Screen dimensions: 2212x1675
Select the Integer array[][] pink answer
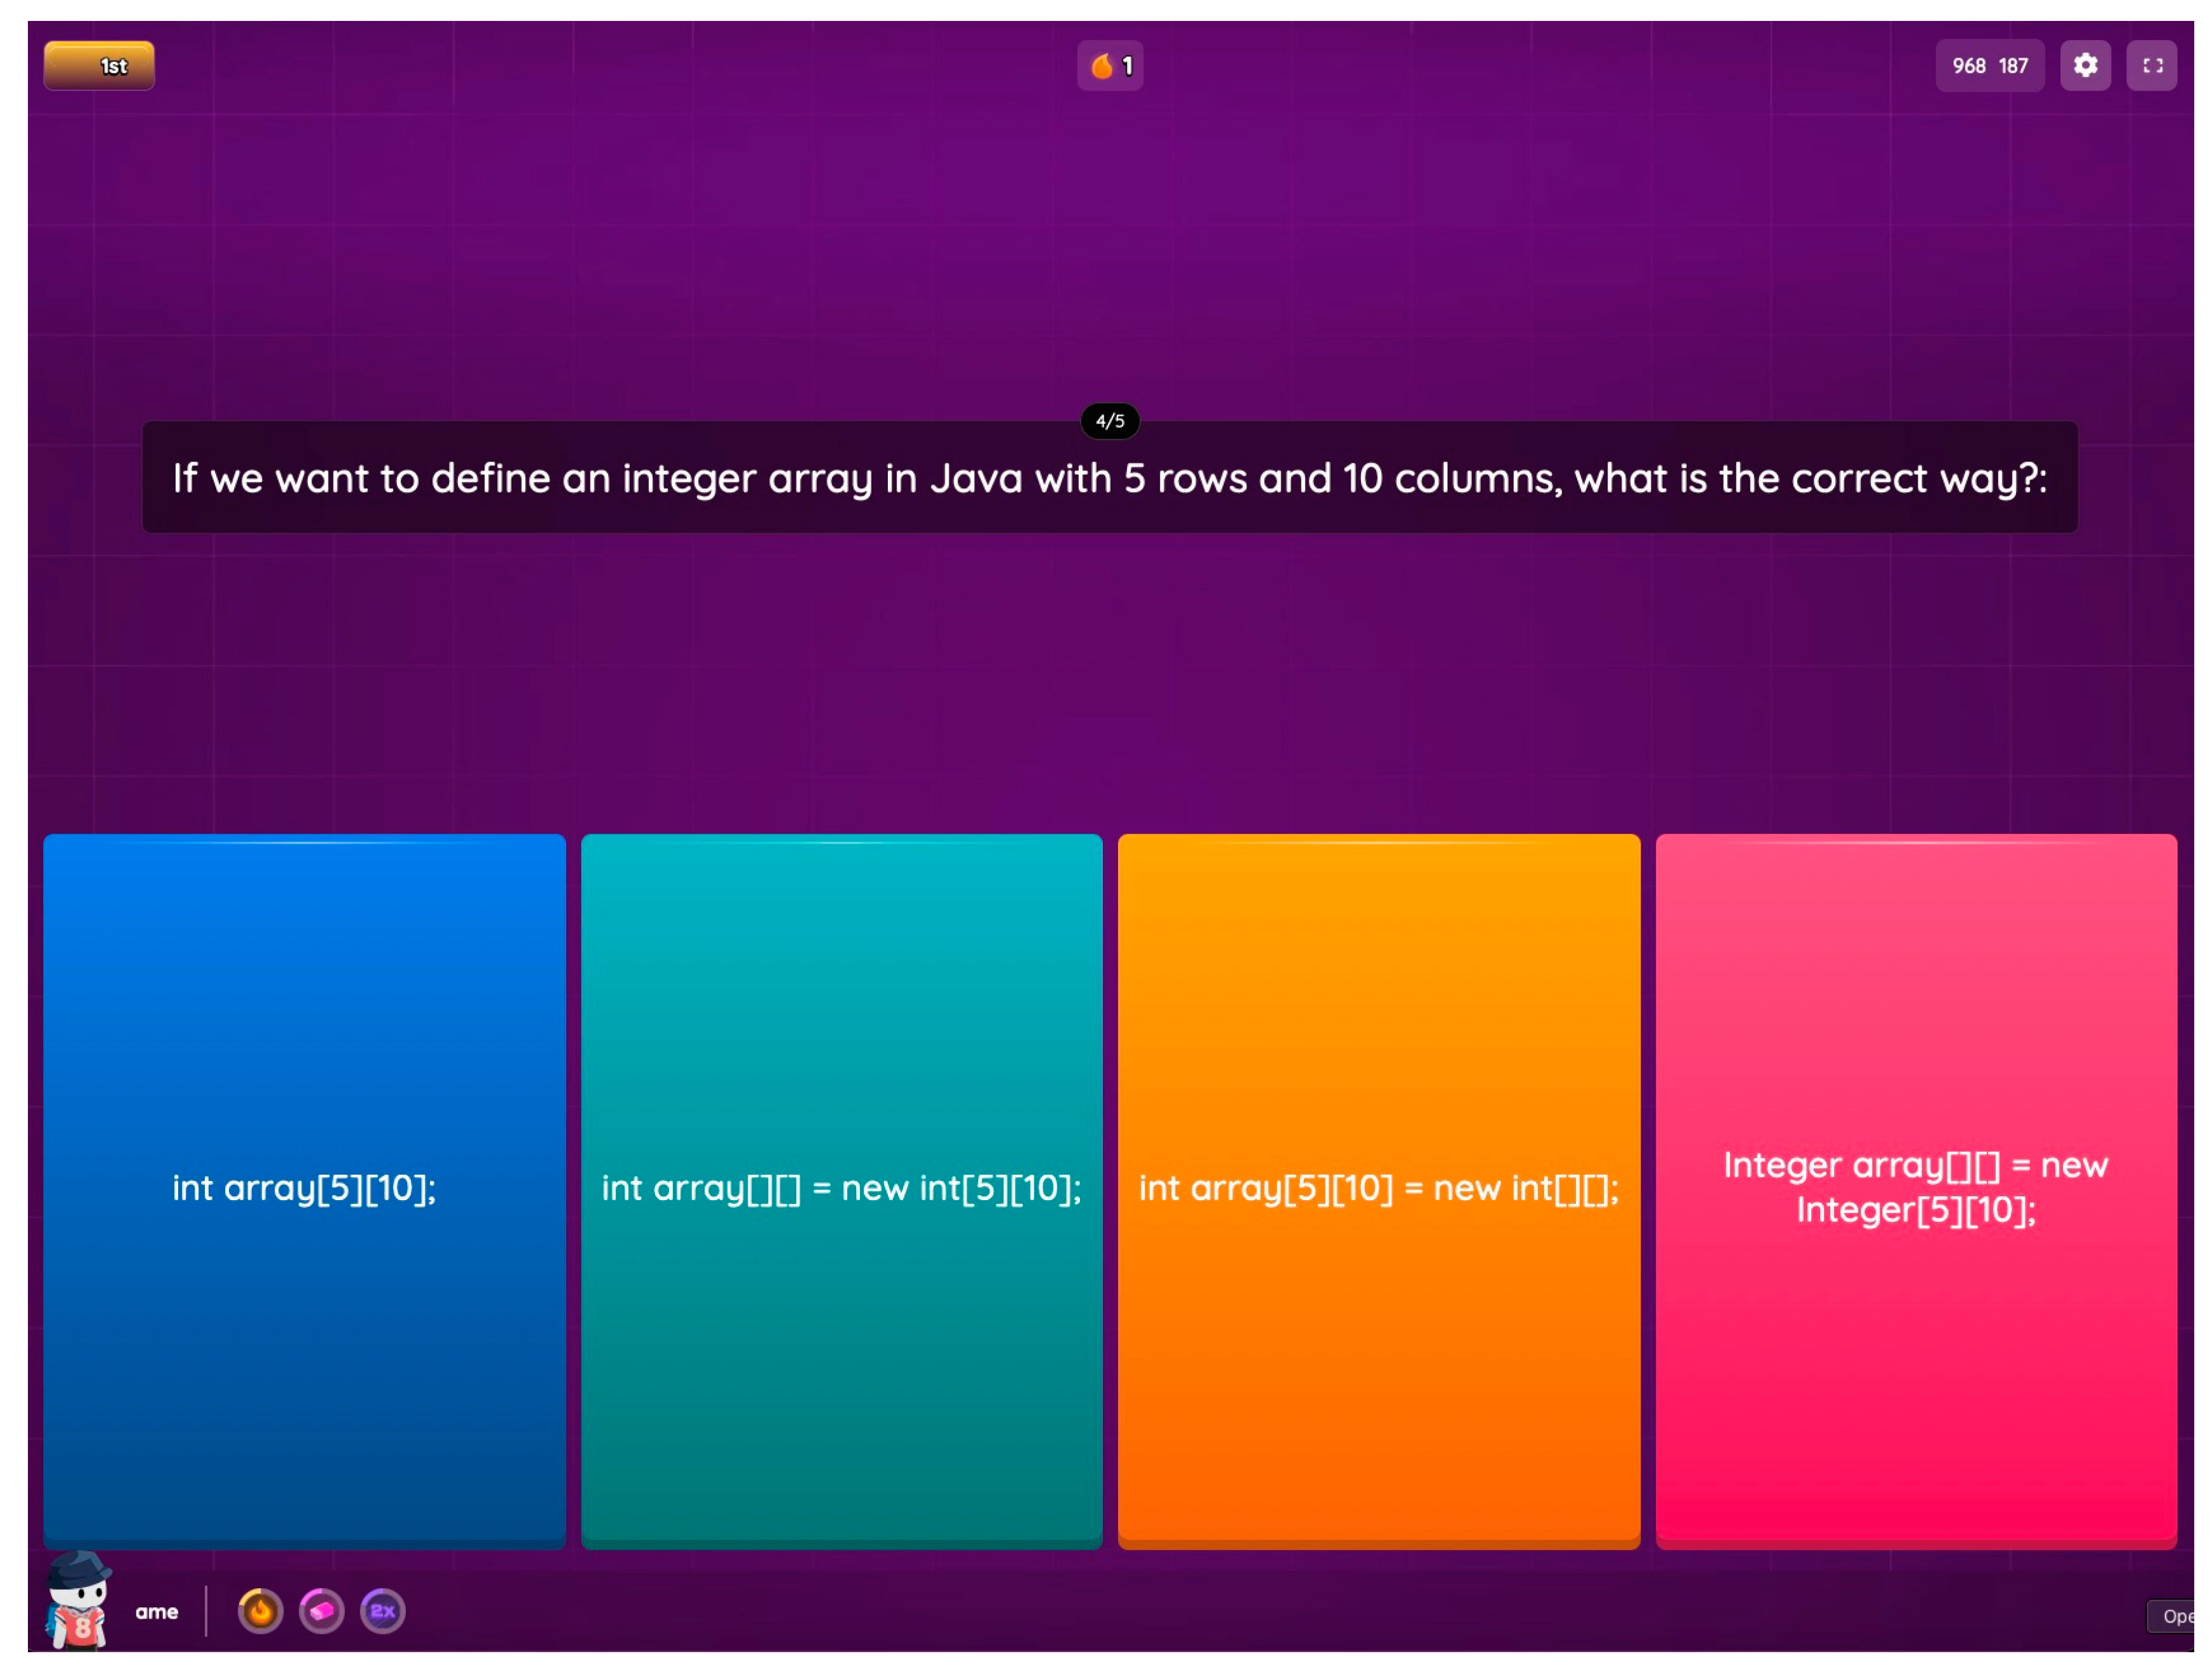tap(1915, 1187)
